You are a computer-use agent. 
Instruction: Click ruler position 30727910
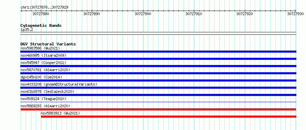pyautogui.click(x=194, y=14)
